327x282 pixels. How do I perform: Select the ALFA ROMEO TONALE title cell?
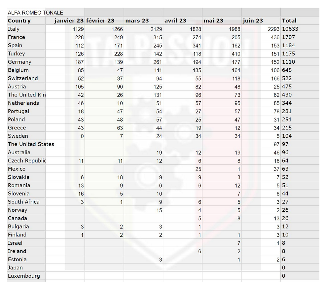(46, 13)
